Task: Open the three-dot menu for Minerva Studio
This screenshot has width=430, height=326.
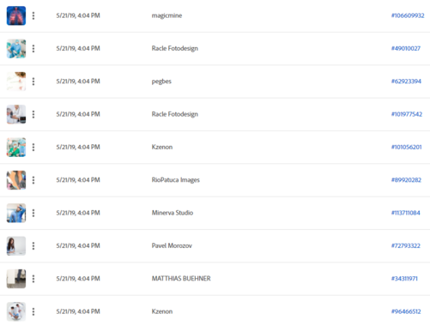Action: click(x=33, y=213)
